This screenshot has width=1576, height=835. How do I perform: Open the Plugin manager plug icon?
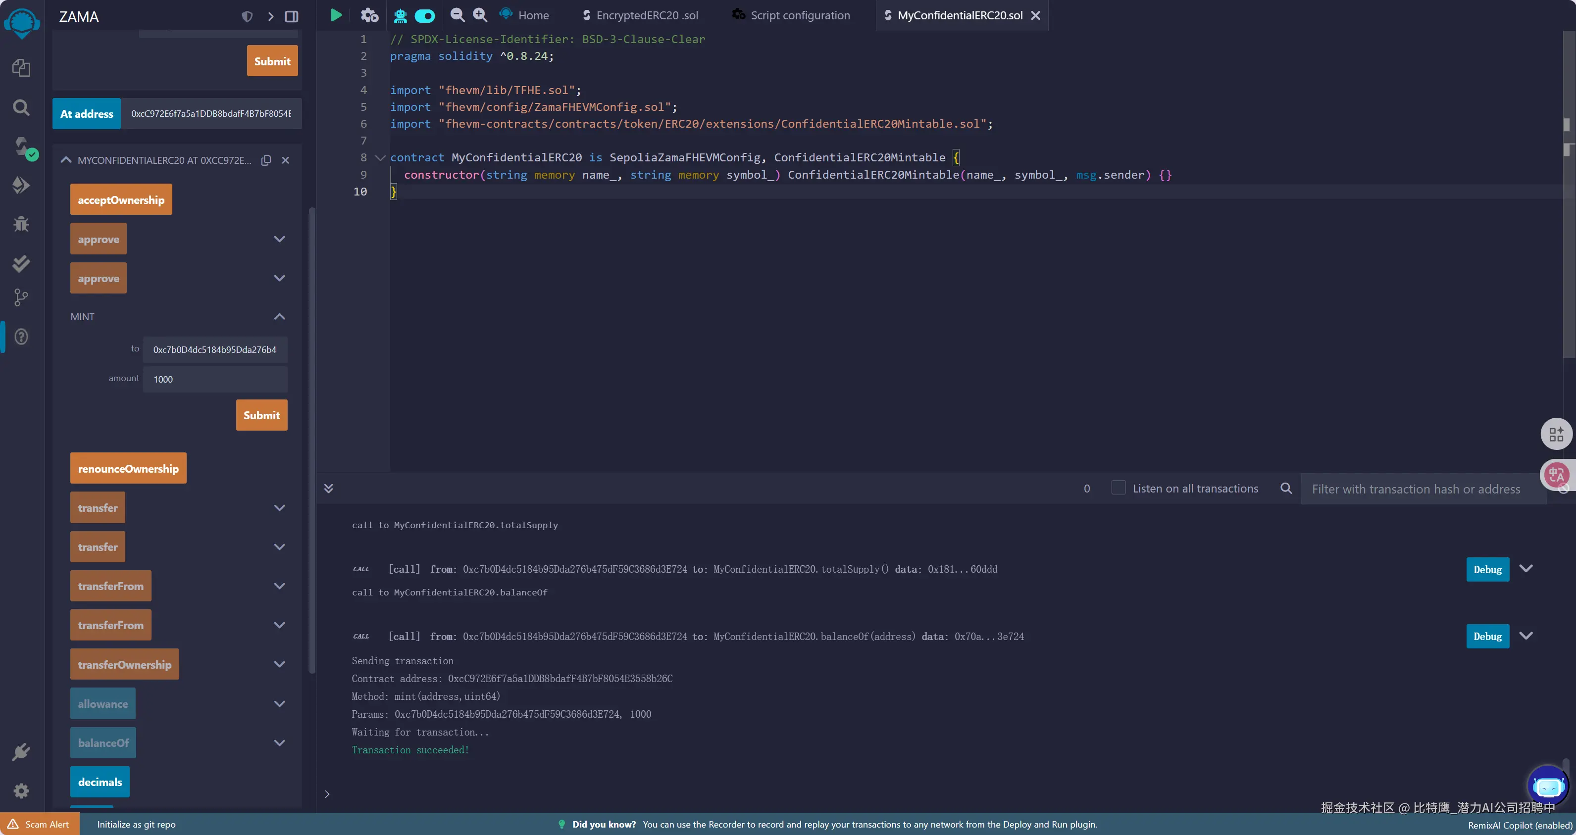point(21,751)
